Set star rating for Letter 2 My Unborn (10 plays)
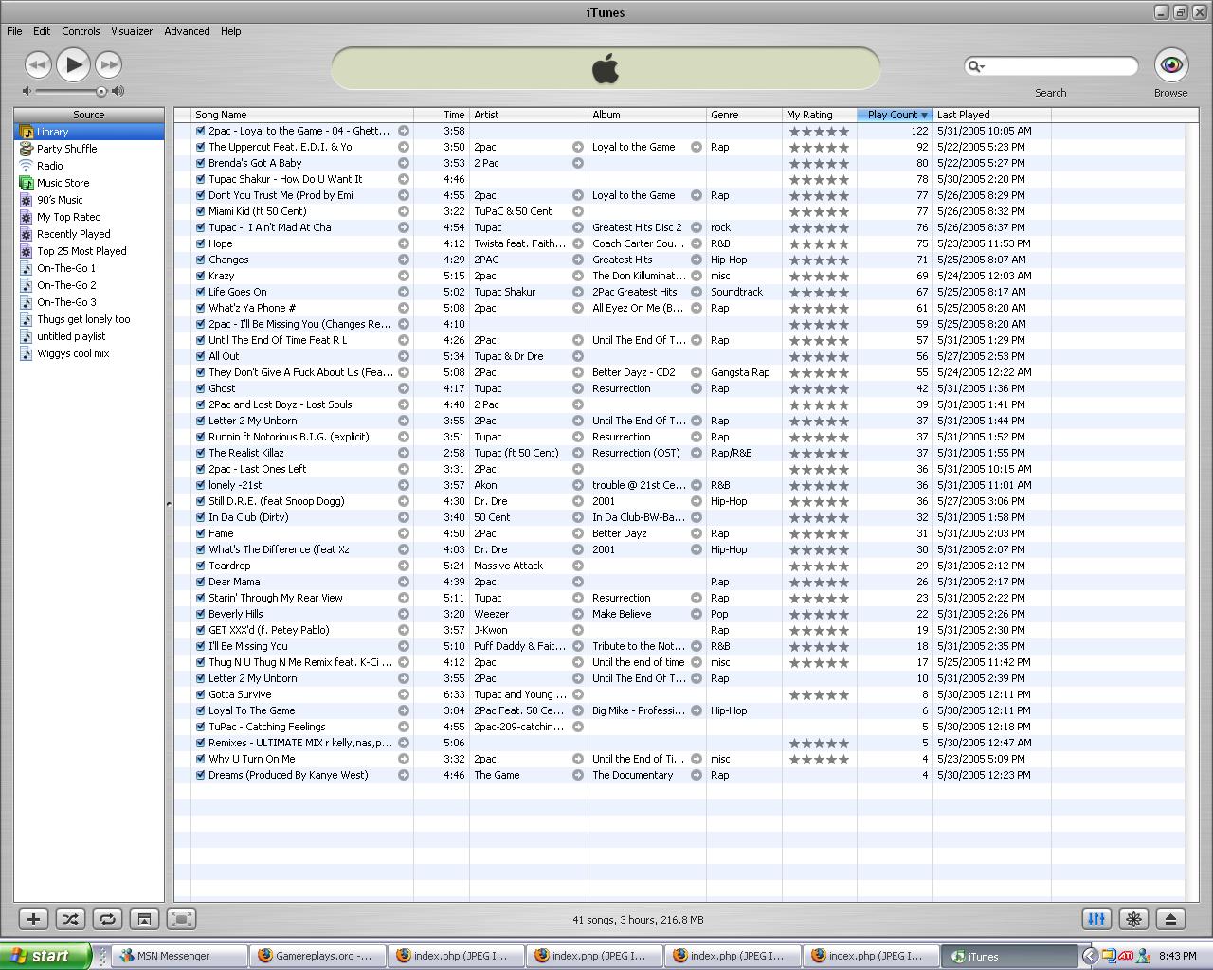Viewport: 1213px width, 970px height. (x=820, y=678)
